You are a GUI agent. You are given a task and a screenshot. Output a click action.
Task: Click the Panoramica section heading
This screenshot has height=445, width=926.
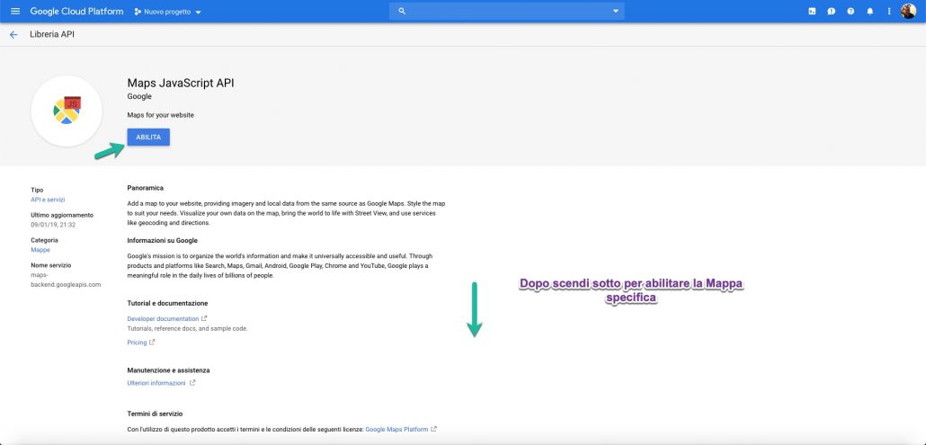point(146,188)
